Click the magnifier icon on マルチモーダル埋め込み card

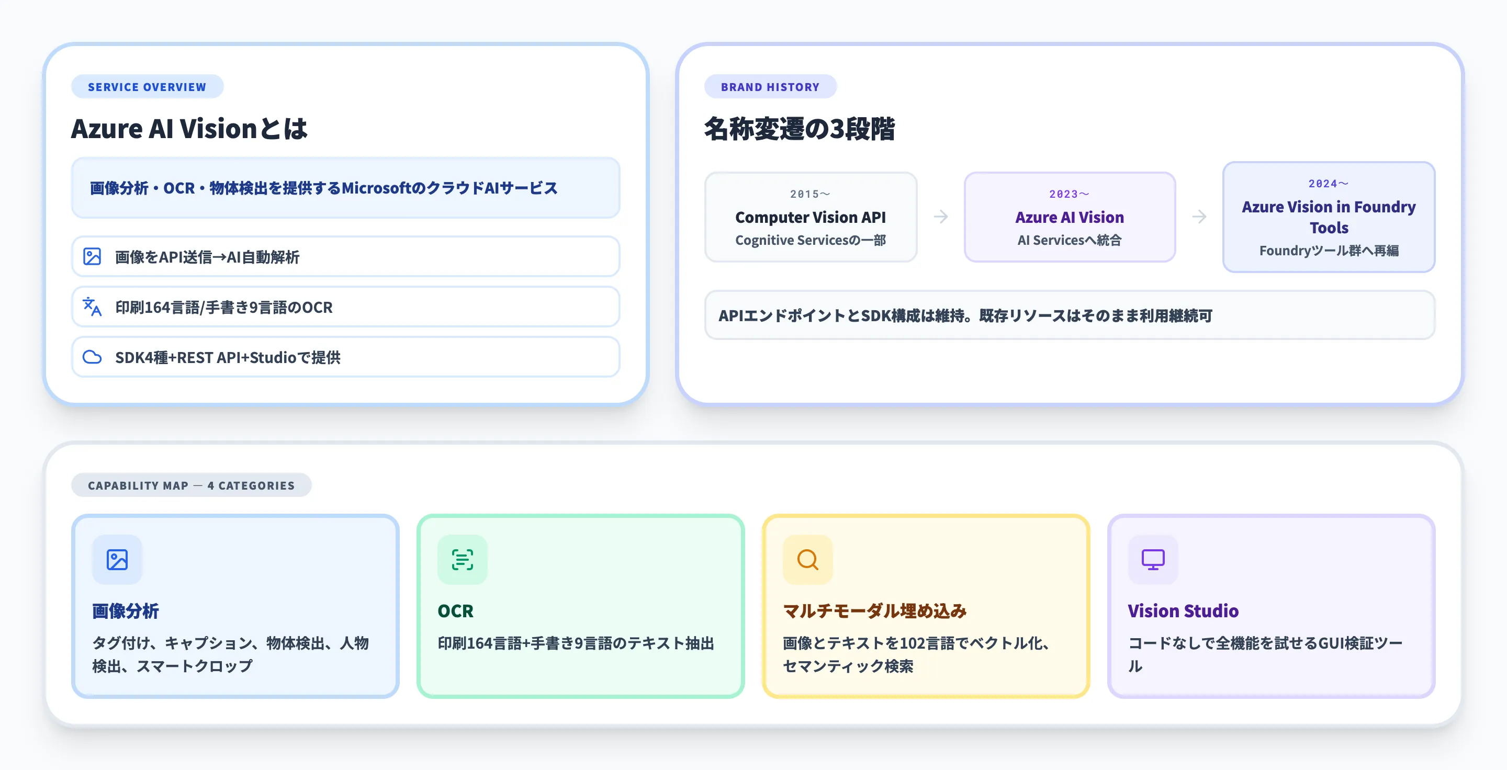pos(807,560)
